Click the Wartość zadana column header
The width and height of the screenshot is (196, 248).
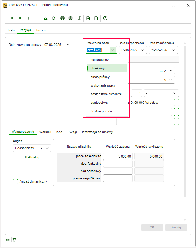click(118, 147)
